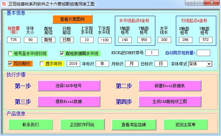
Task: Click 新建Excel数据表 button
Action: [170, 86]
